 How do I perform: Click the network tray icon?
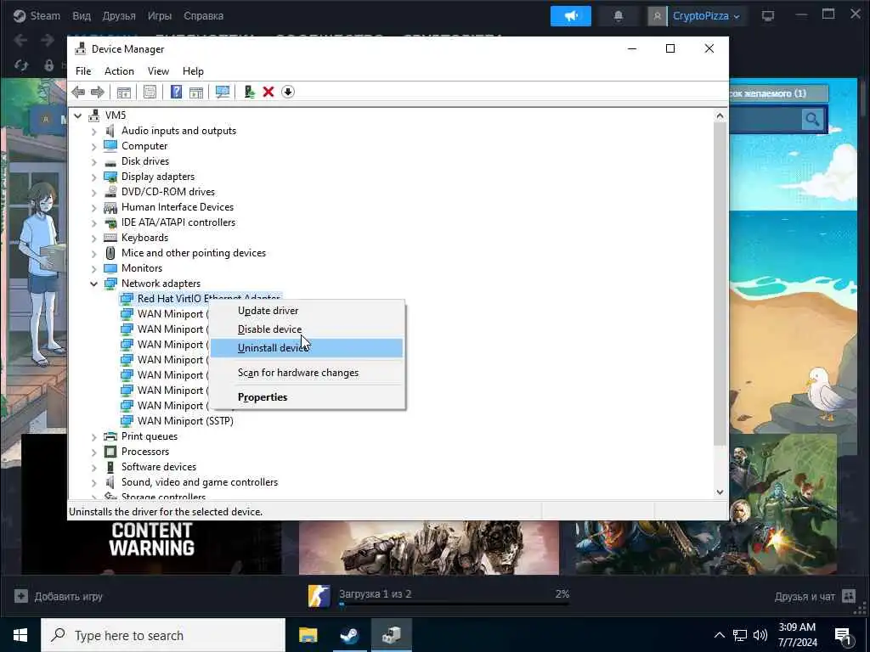[x=740, y=635]
